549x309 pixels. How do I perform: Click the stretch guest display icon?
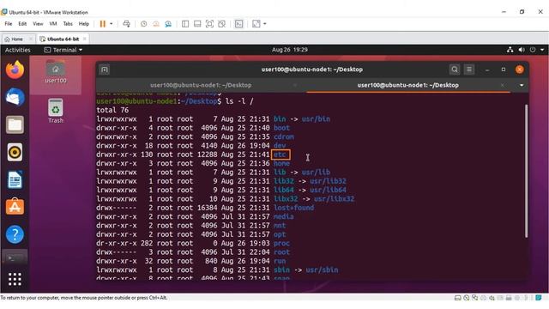[256, 24]
